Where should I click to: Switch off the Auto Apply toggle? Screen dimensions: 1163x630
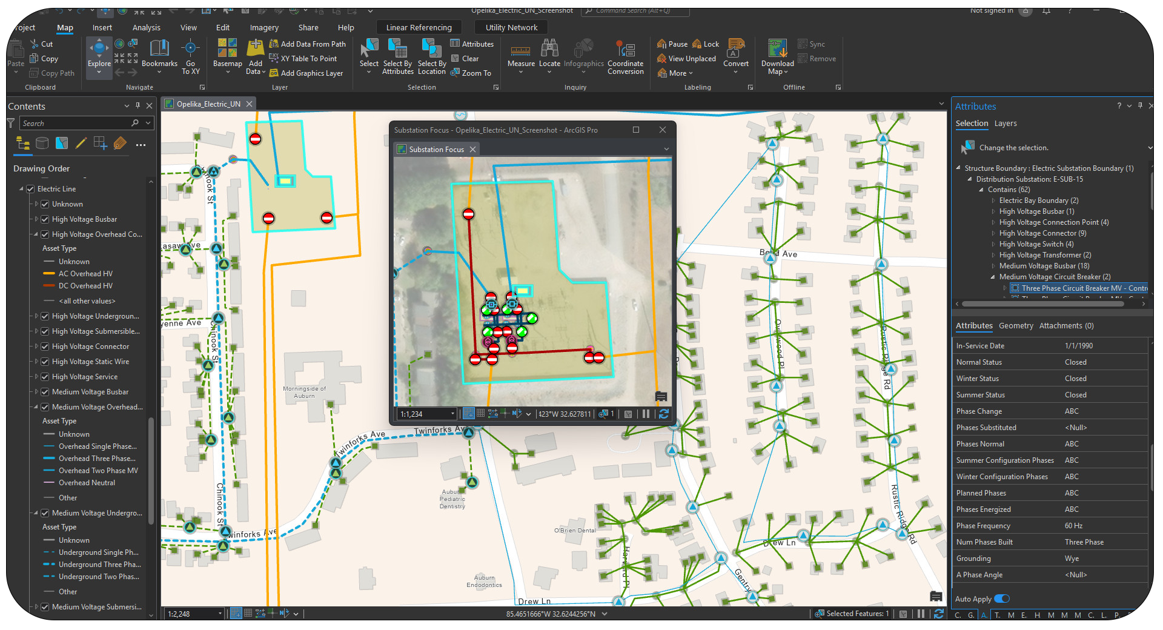(1002, 598)
